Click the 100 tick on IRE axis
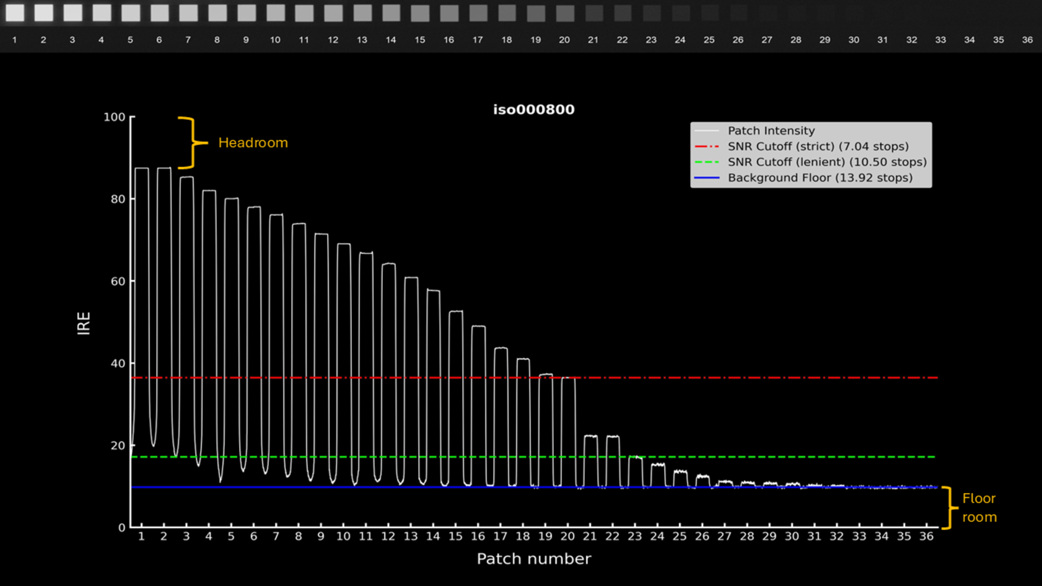The width and height of the screenshot is (1042, 586). point(115,117)
